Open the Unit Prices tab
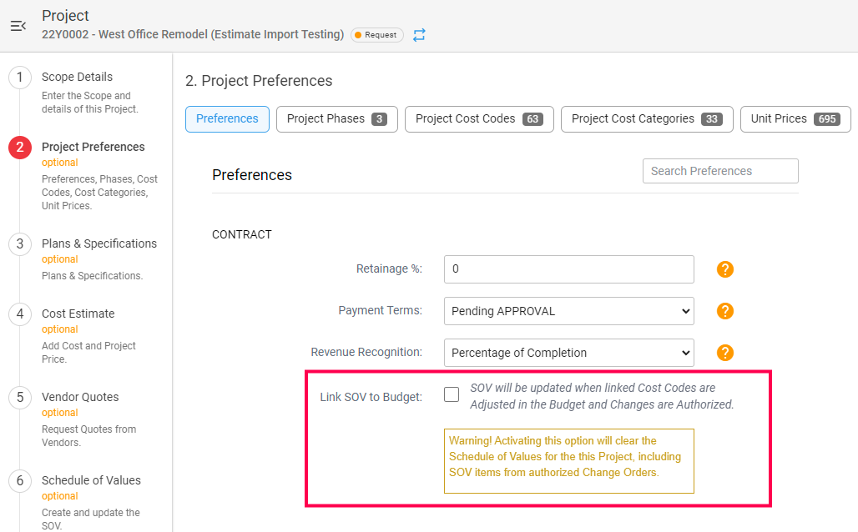The width and height of the screenshot is (858, 532). click(795, 119)
